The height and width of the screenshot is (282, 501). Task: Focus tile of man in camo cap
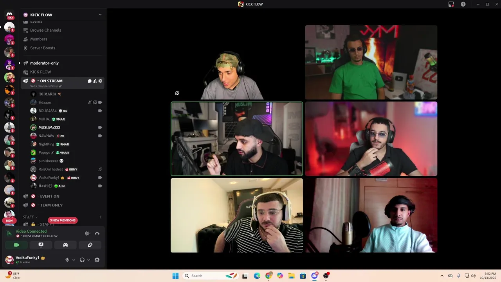coord(237,62)
